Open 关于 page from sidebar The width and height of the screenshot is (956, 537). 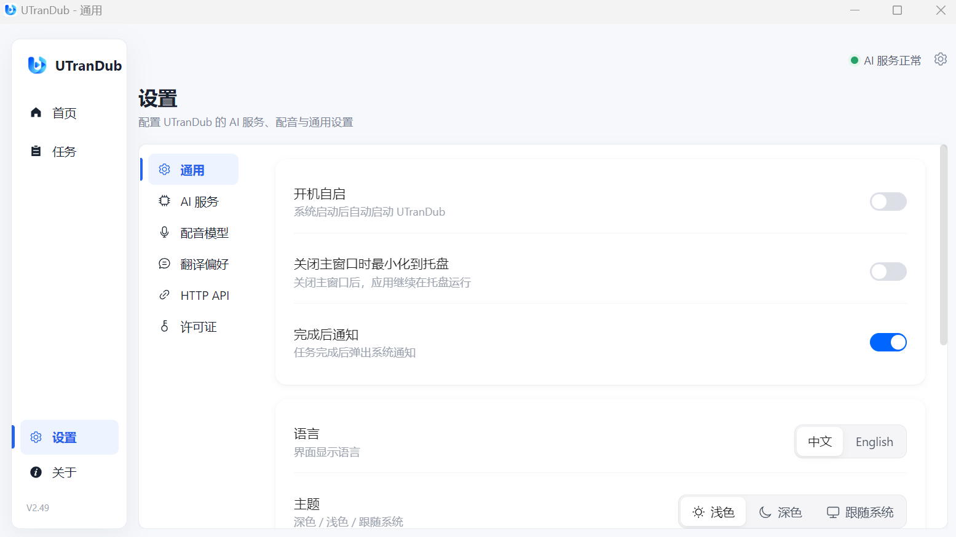69,472
